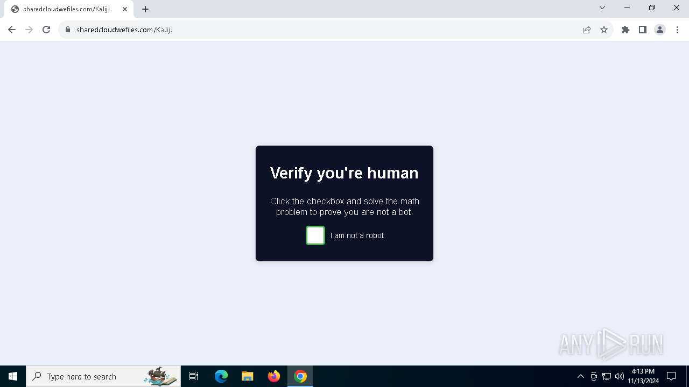Image resolution: width=689 pixels, height=387 pixels.
Task: Bookmark this tab with star icon
Action: pyautogui.click(x=604, y=30)
